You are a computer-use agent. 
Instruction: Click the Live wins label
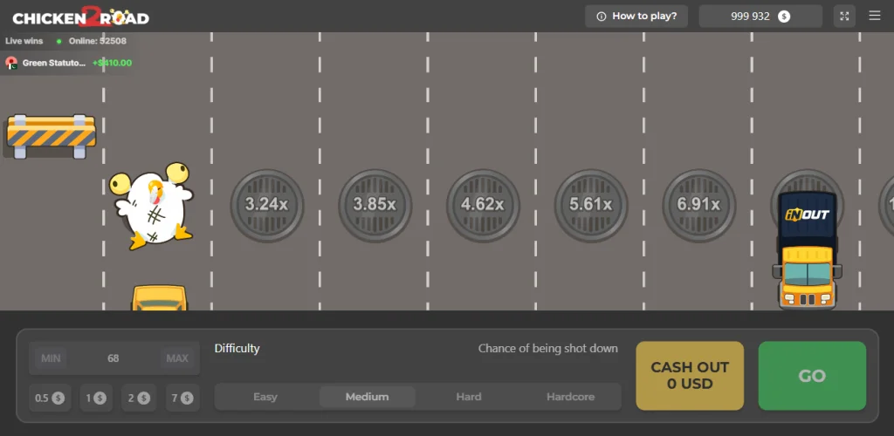point(24,41)
